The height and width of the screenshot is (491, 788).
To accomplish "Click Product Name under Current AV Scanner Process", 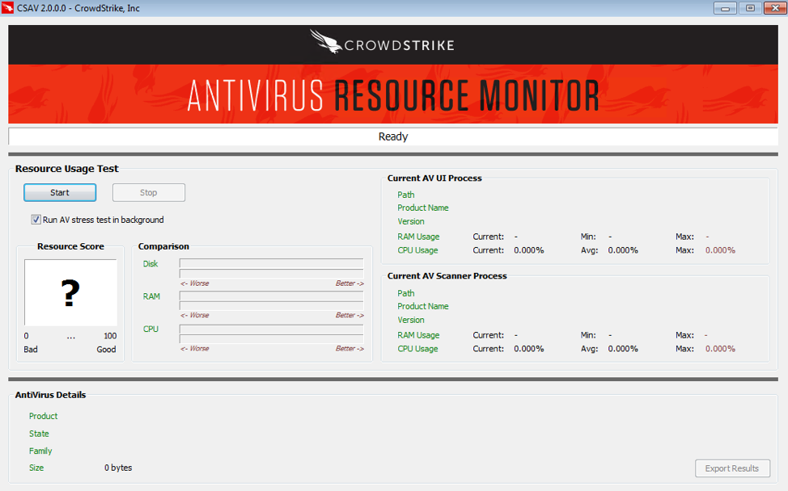I will coord(423,306).
